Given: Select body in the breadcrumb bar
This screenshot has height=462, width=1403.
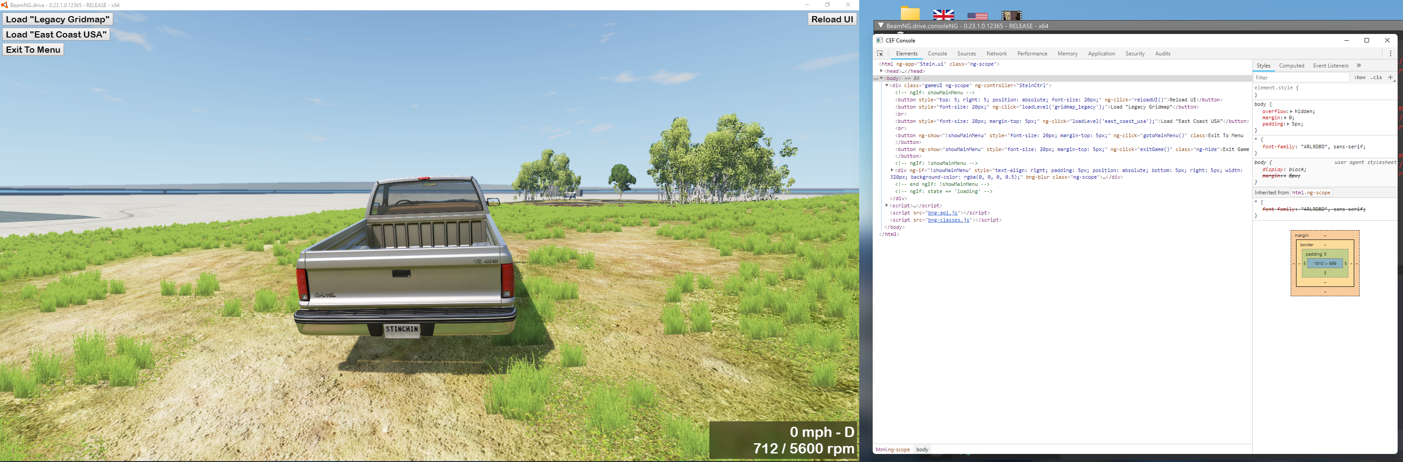Looking at the screenshot, I should click(x=922, y=449).
